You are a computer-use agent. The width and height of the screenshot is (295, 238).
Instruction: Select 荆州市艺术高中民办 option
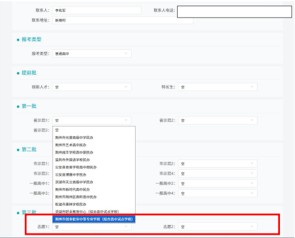94,145
